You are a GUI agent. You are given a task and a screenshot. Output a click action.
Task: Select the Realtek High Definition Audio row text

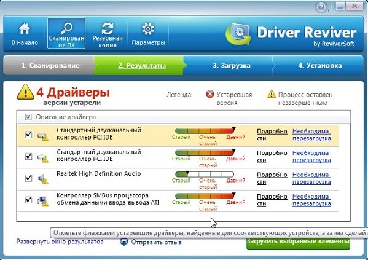point(99,173)
